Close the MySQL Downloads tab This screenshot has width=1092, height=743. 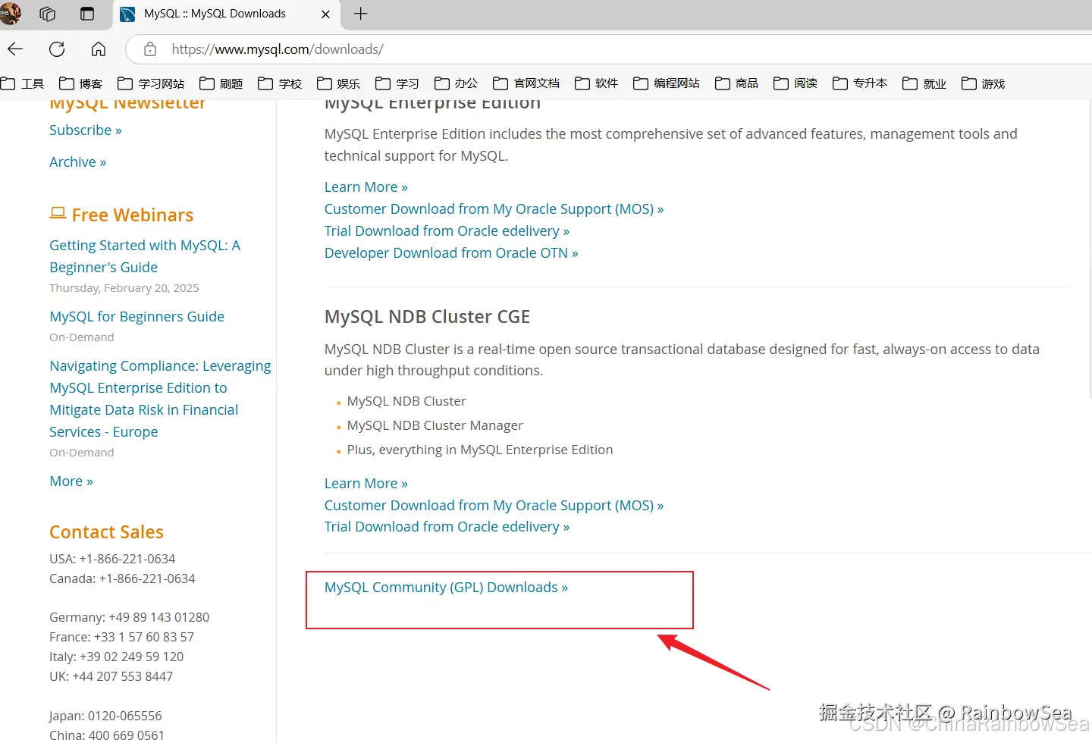[x=325, y=14]
